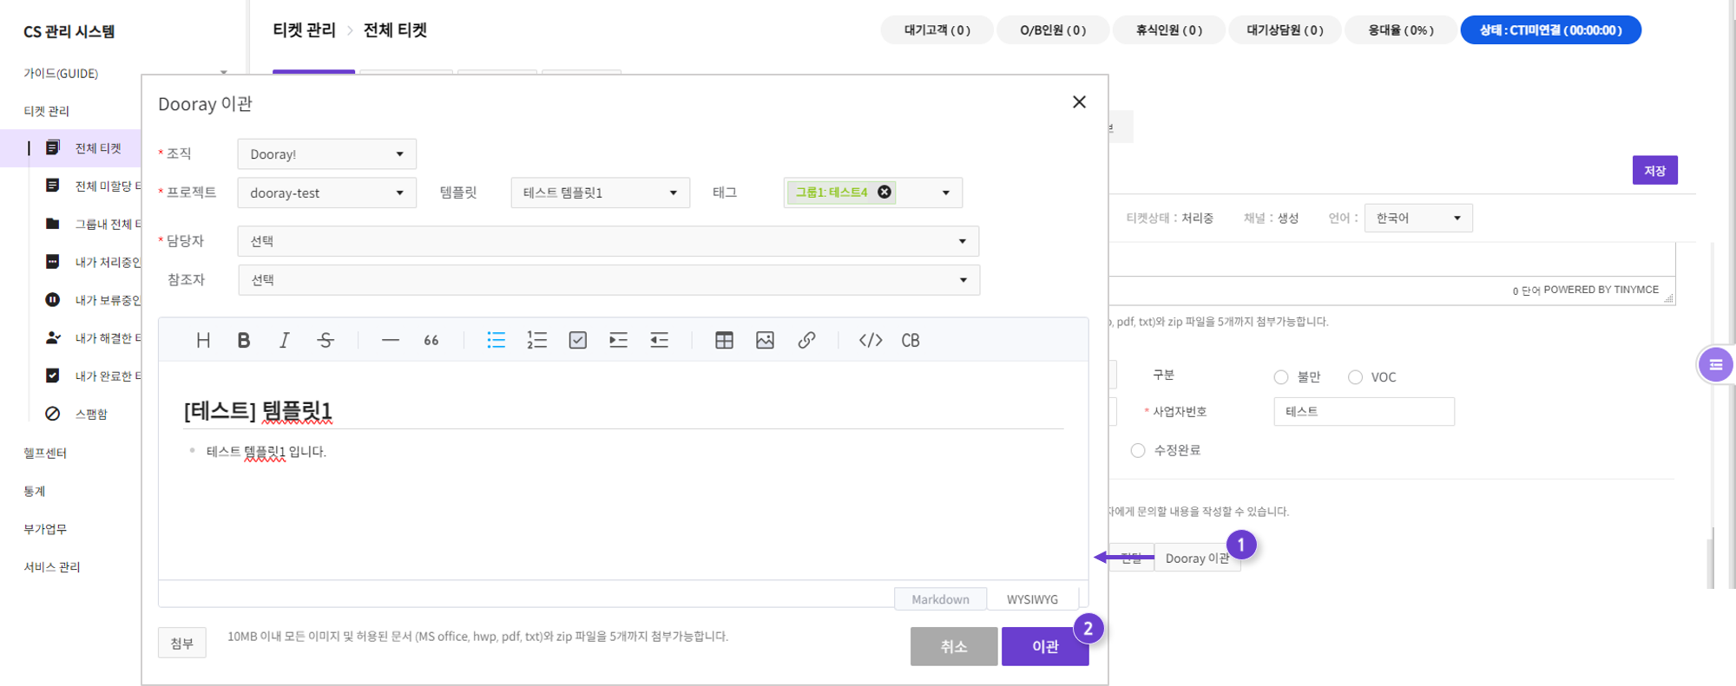Open 내가 완료한 tickets item

[x=93, y=376]
